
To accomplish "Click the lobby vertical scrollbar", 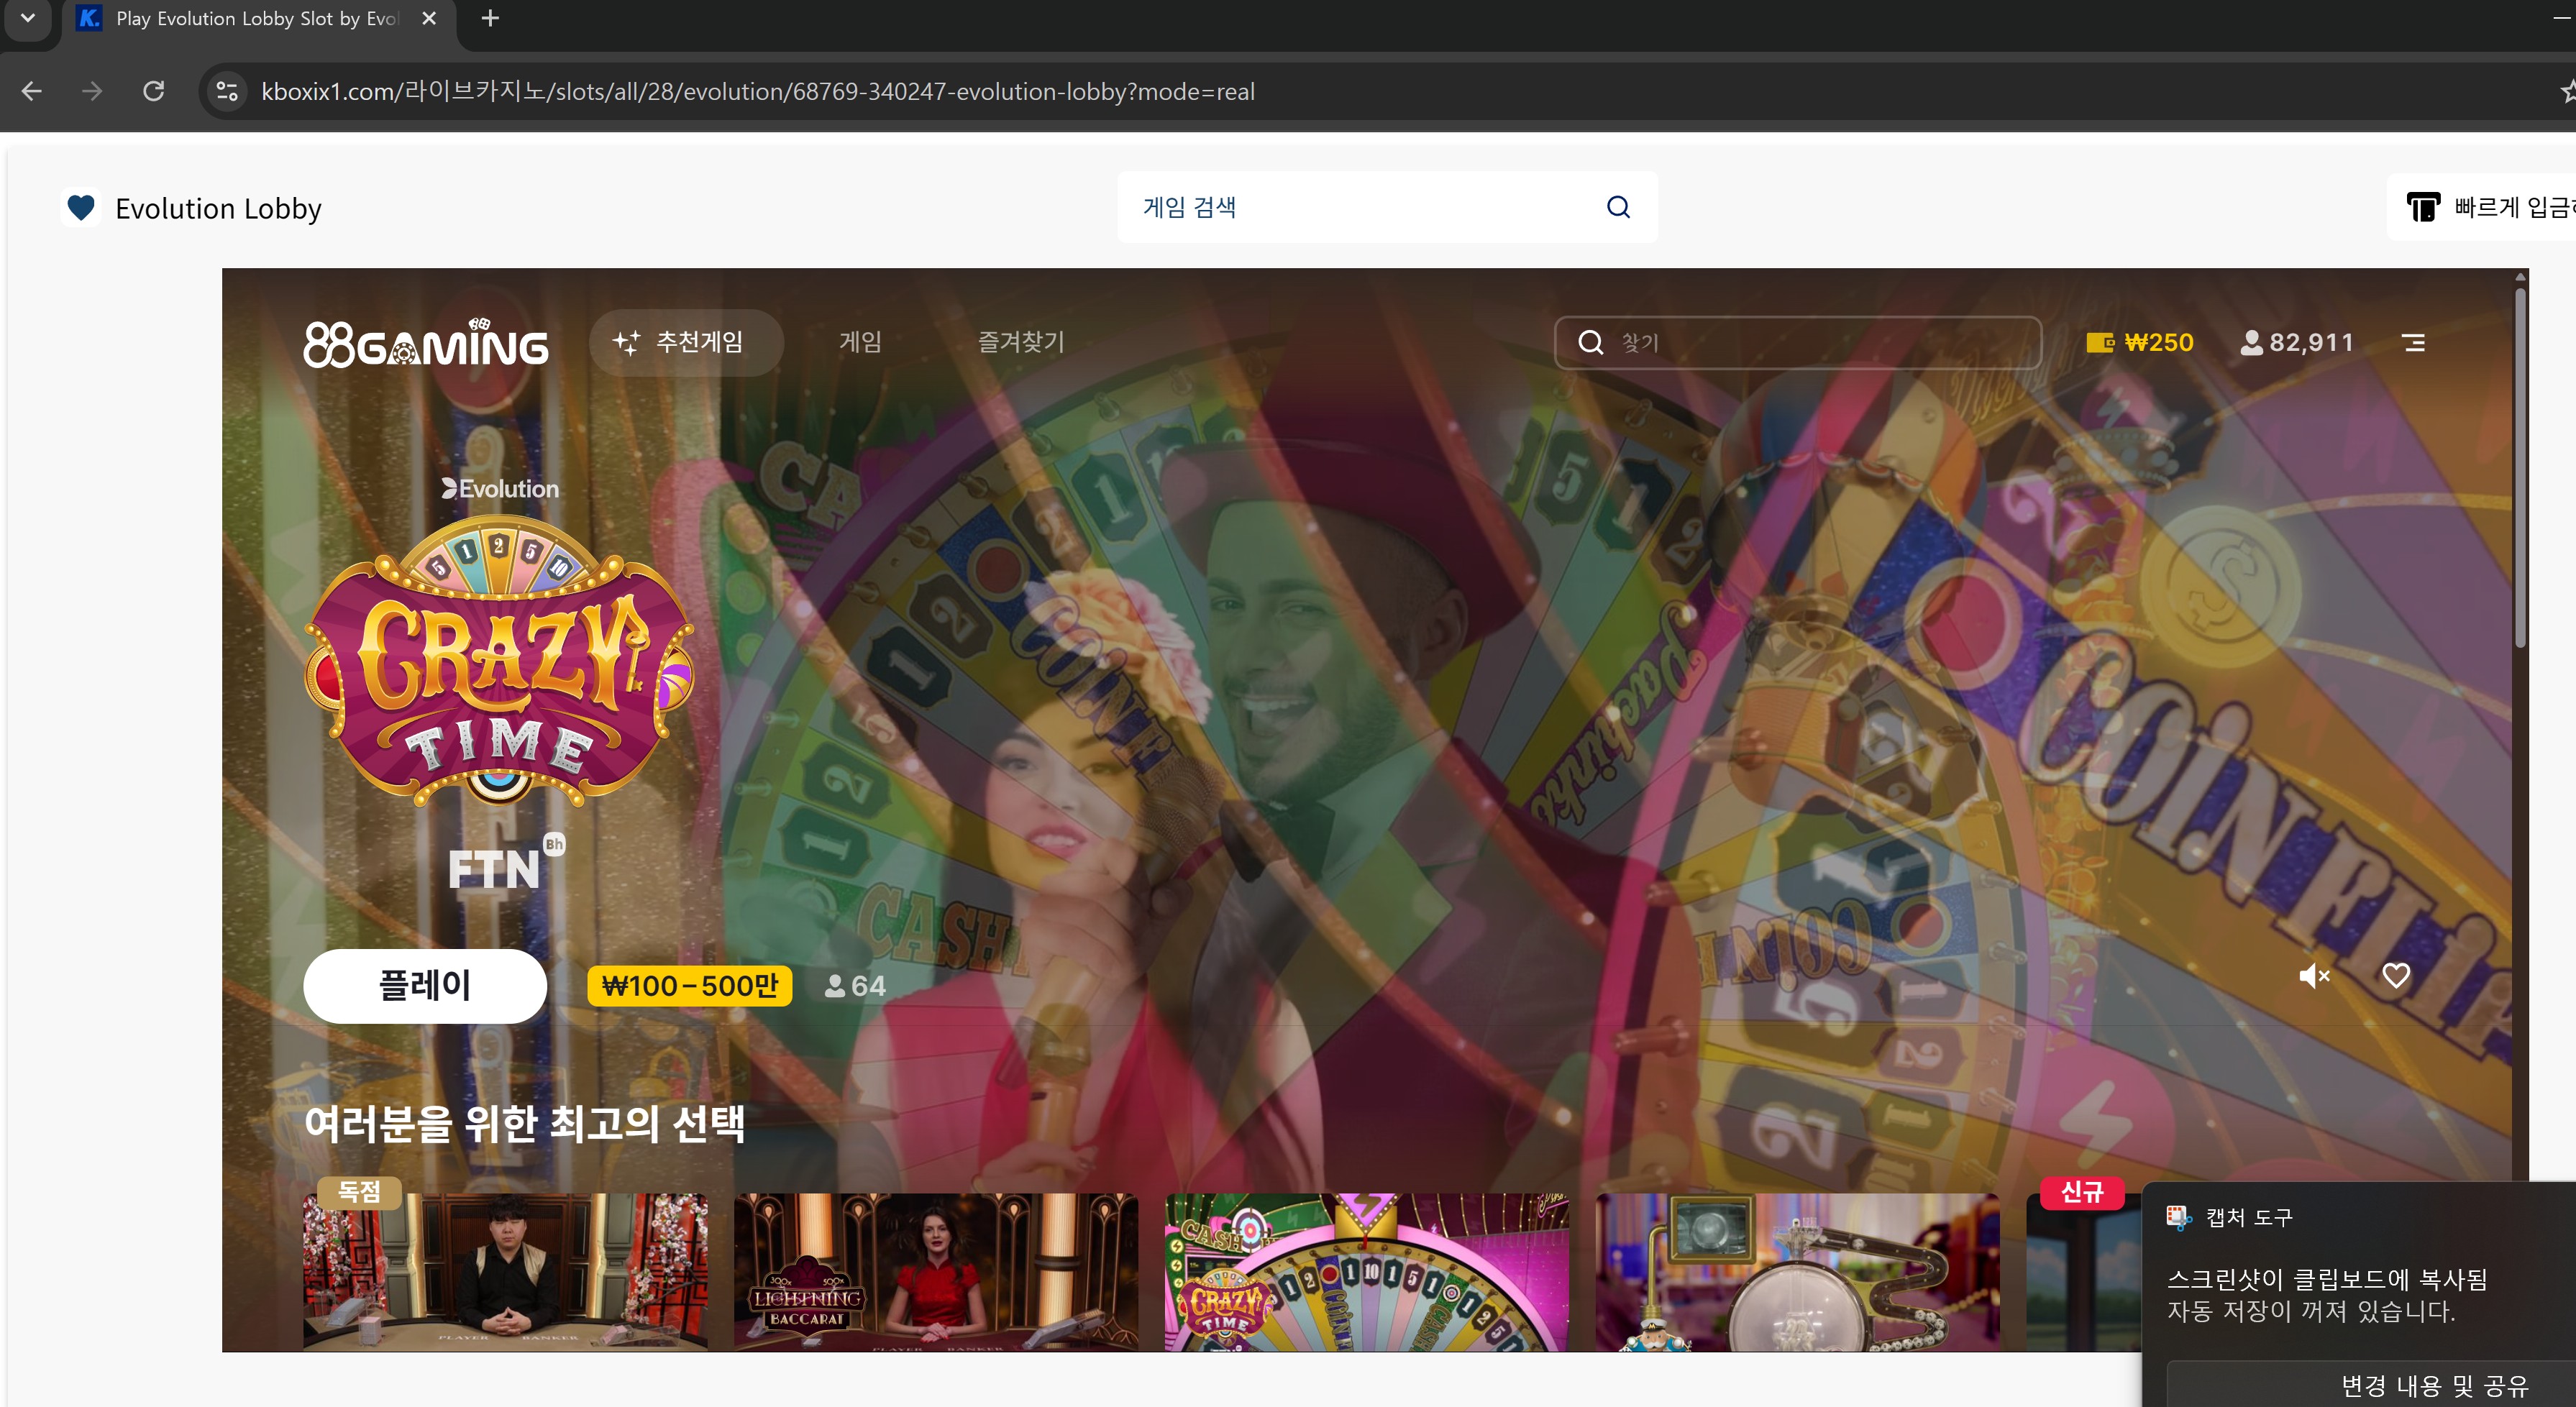I will tap(2520, 468).
